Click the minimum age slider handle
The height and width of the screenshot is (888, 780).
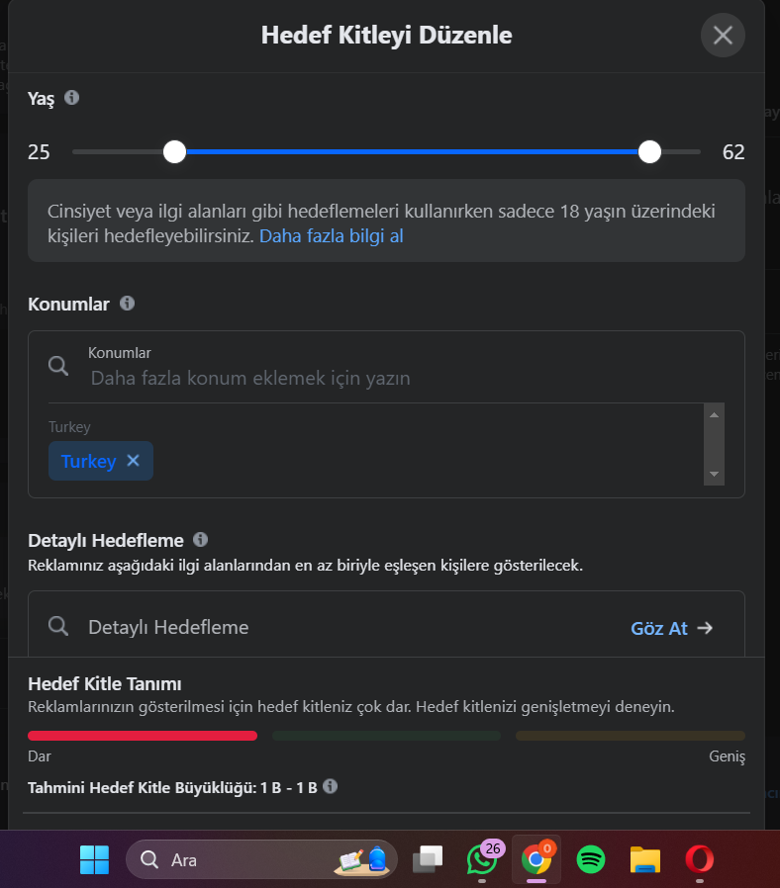click(174, 151)
